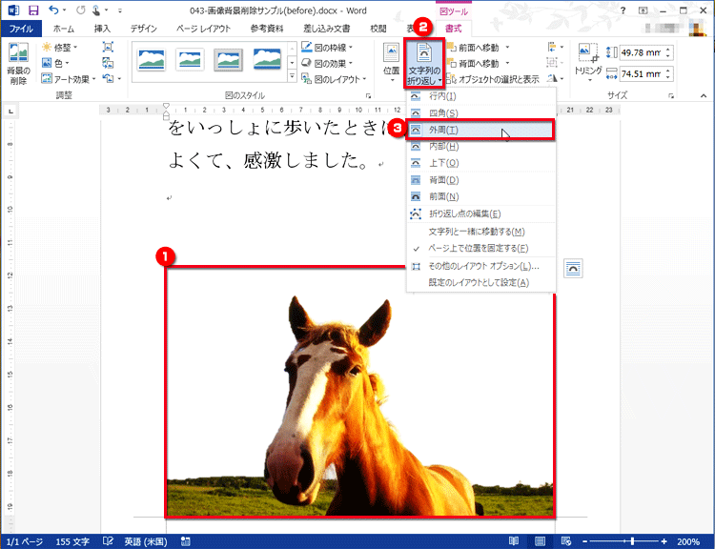Click the height field spinner arrows

668,52
